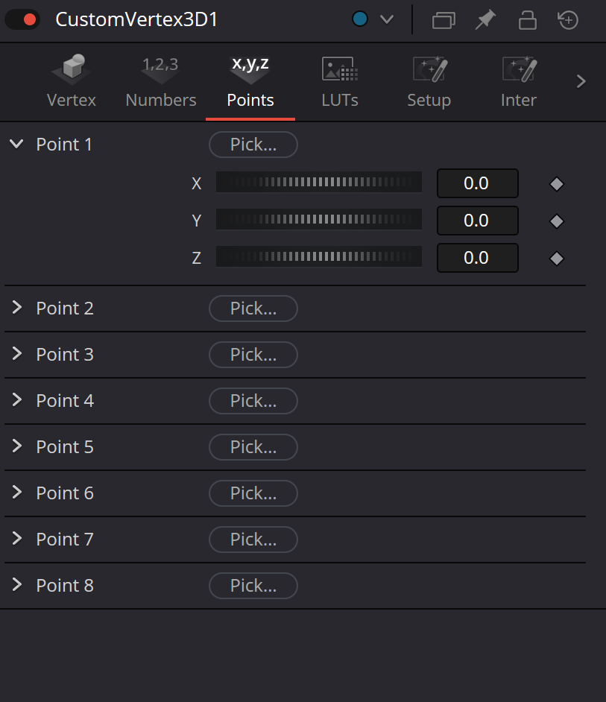Click Pick button for Point 6

[x=253, y=493]
